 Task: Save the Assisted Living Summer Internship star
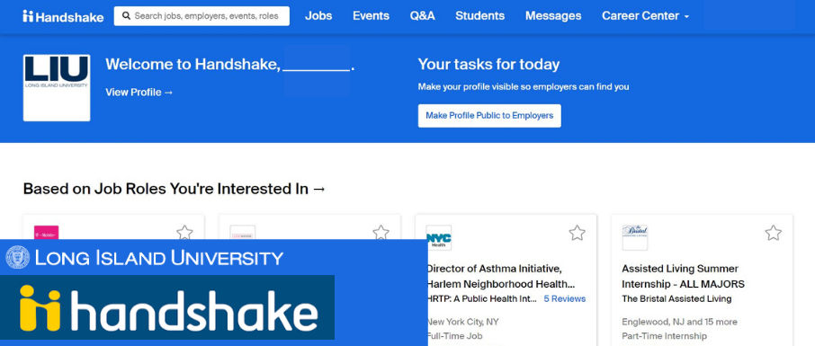(774, 232)
